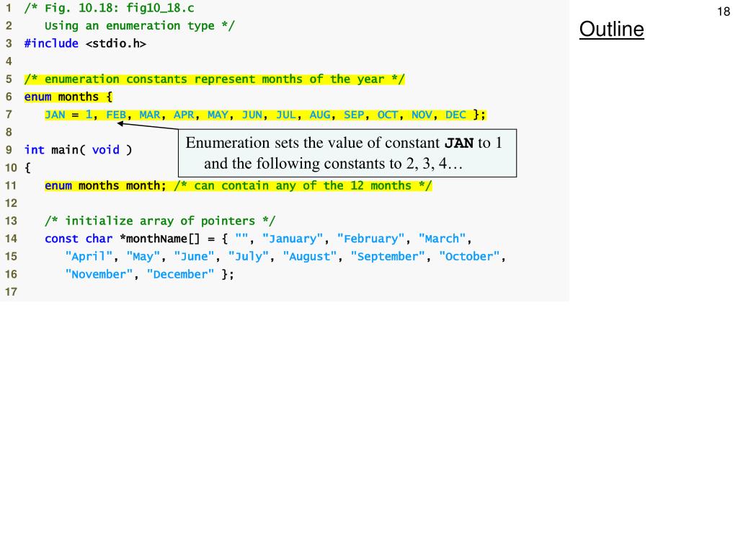This screenshot has height=554, width=738.
Task: Click the NOV constant
Action: pyautogui.click(x=422, y=115)
